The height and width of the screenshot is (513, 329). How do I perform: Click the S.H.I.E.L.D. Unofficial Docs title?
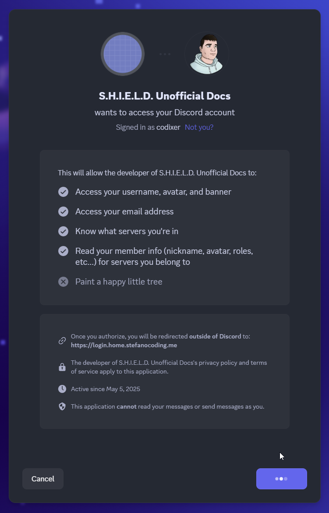click(x=165, y=96)
